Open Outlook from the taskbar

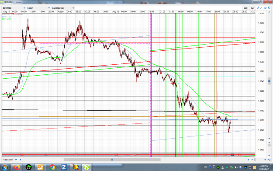coord(40,168)
